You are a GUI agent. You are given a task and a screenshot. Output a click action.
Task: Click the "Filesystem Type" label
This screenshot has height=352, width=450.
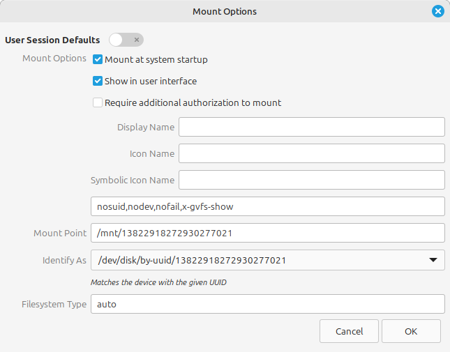pyautogui.click(x=54, y=304)
